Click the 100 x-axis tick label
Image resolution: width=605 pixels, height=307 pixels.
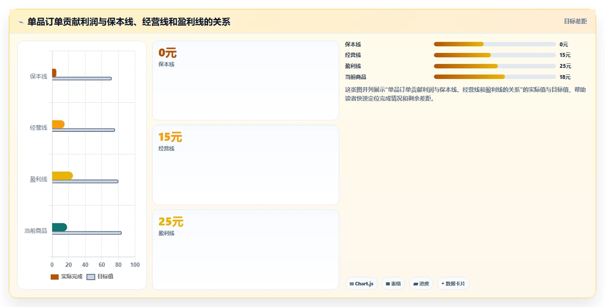[x=135, y=265]
